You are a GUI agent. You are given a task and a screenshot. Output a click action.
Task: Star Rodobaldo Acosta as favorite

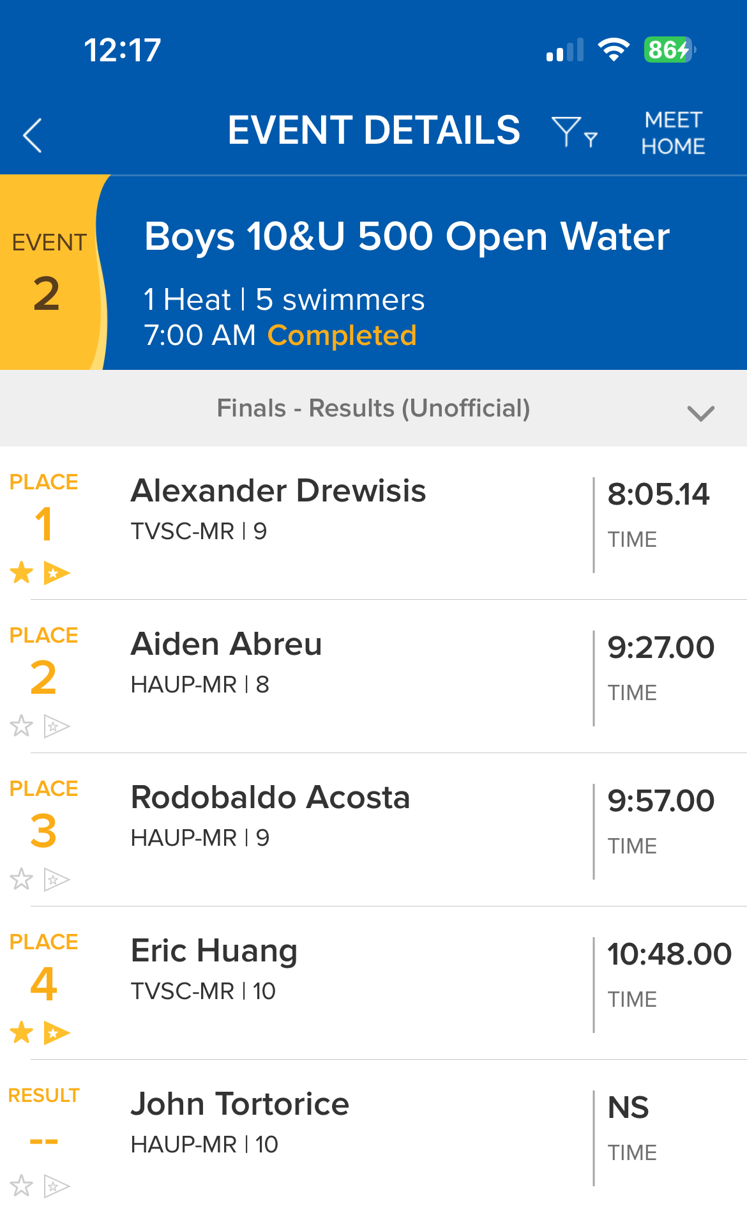[x=22, y=879]
